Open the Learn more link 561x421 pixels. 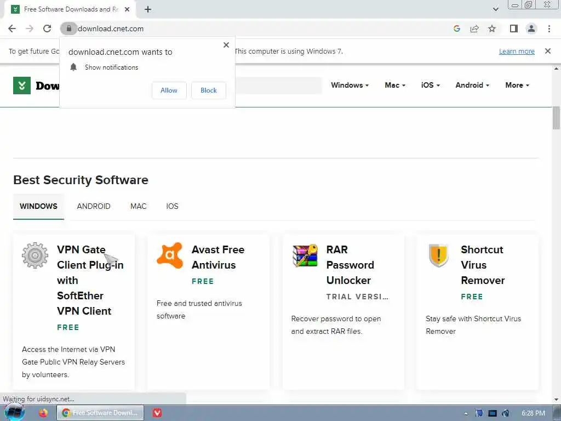(517, 51)
